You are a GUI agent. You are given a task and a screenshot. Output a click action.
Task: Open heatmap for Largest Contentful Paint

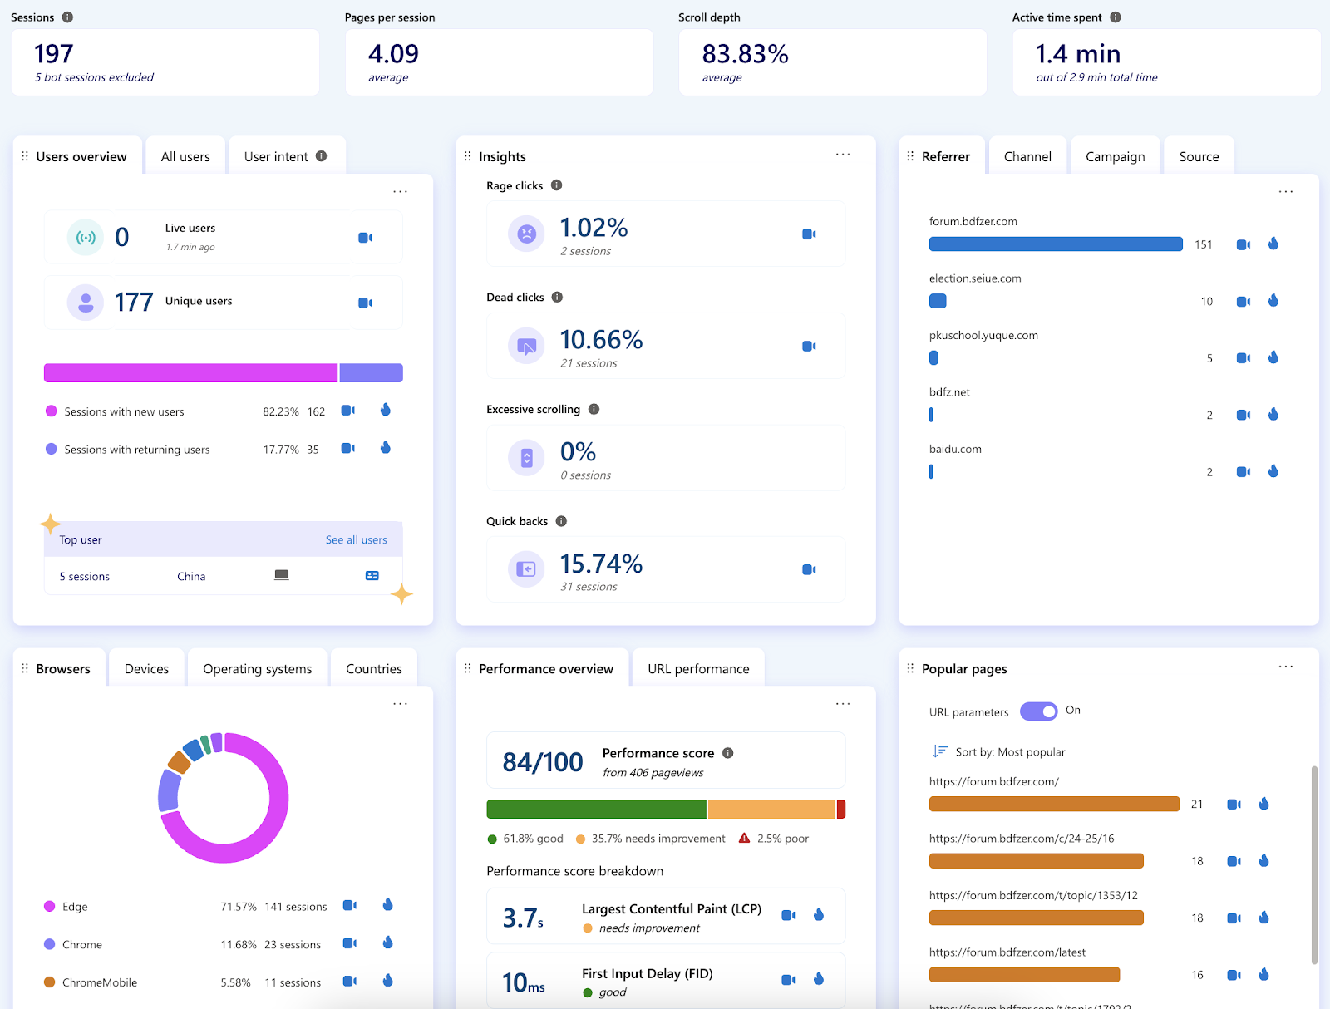(819, 915)
